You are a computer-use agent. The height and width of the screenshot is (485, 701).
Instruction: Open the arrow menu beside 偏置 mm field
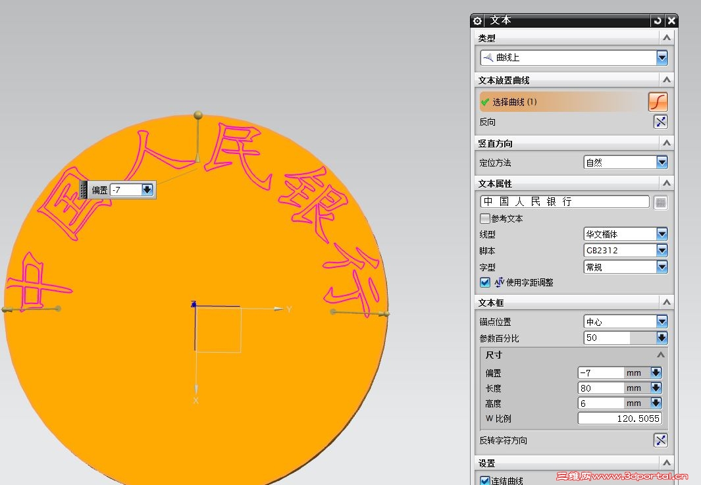(656, 372)
